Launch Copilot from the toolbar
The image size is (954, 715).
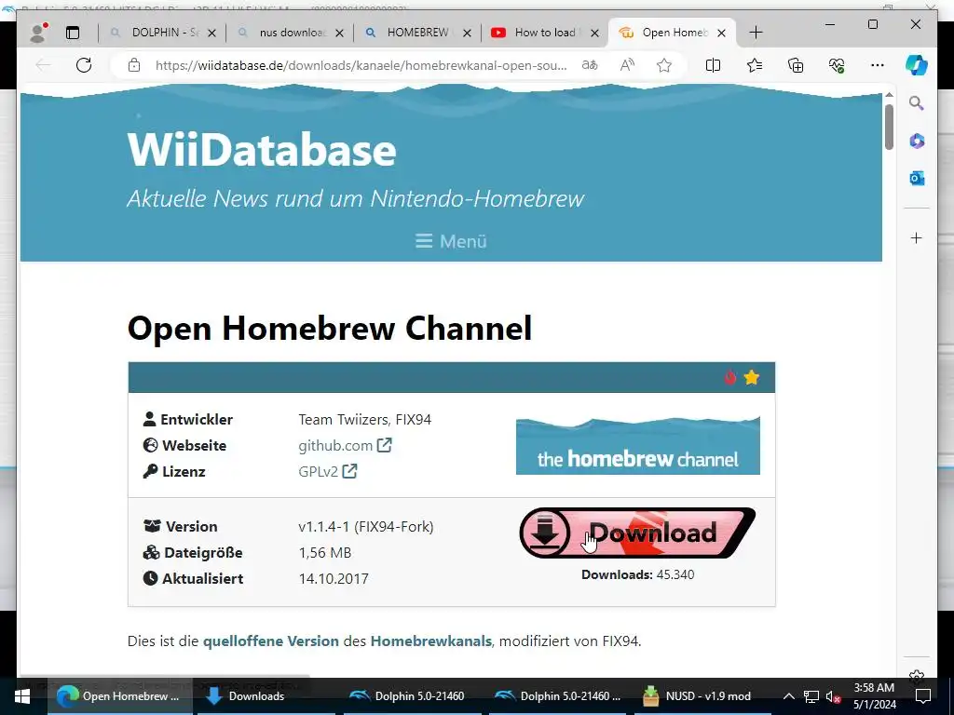[x=917, y=65]
